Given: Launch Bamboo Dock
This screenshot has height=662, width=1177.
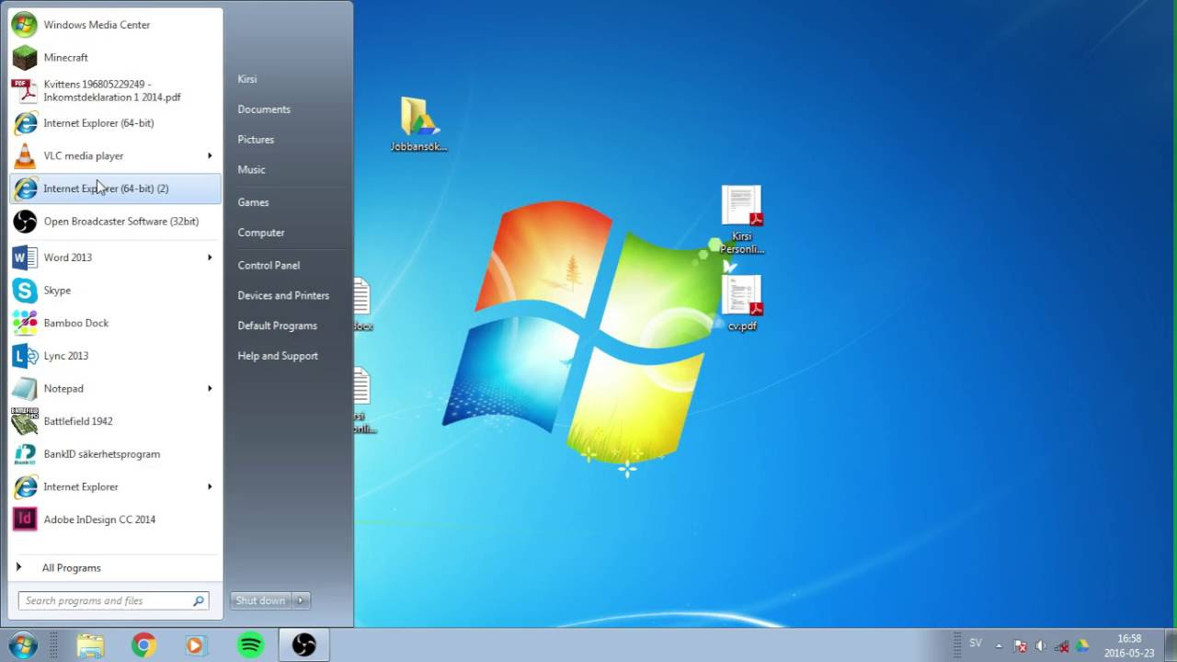Looking at the screenshot, I should (x=115, y=323).
